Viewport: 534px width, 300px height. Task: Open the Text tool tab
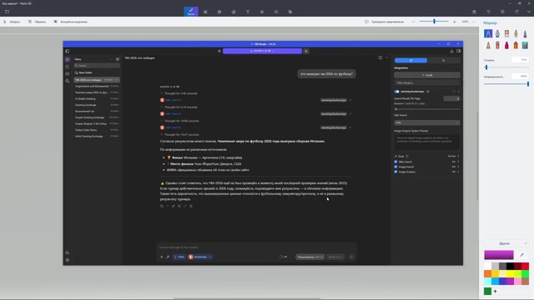pyautogui.click(x=248, y=12)
